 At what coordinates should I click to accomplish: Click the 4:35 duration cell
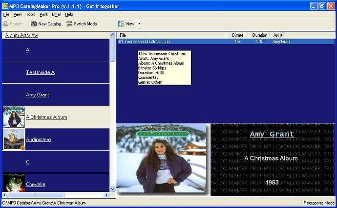click(259, 42)
